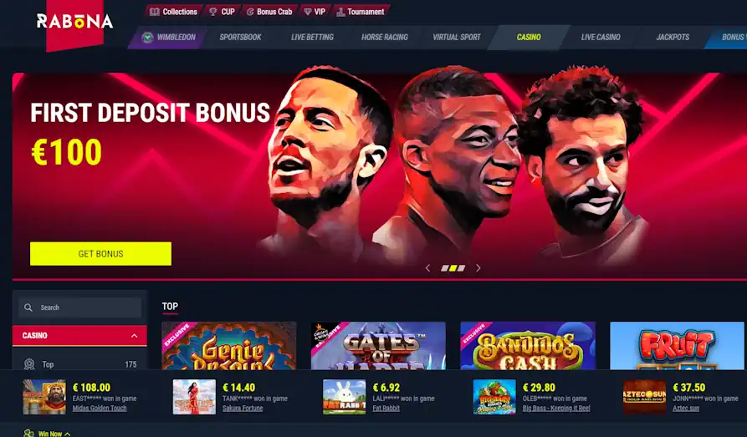This screenshot has height=437, width=747.
Task: Click the GET BONUS button
Action: click(x=100, y=254)
